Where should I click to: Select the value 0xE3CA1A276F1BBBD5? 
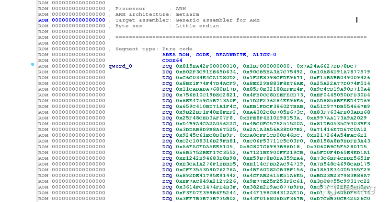point(206,164)
